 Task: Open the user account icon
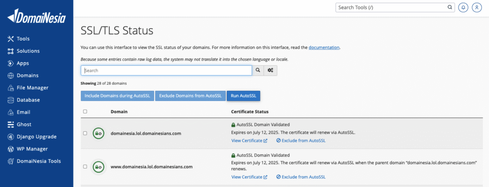[x=477, y=8]
